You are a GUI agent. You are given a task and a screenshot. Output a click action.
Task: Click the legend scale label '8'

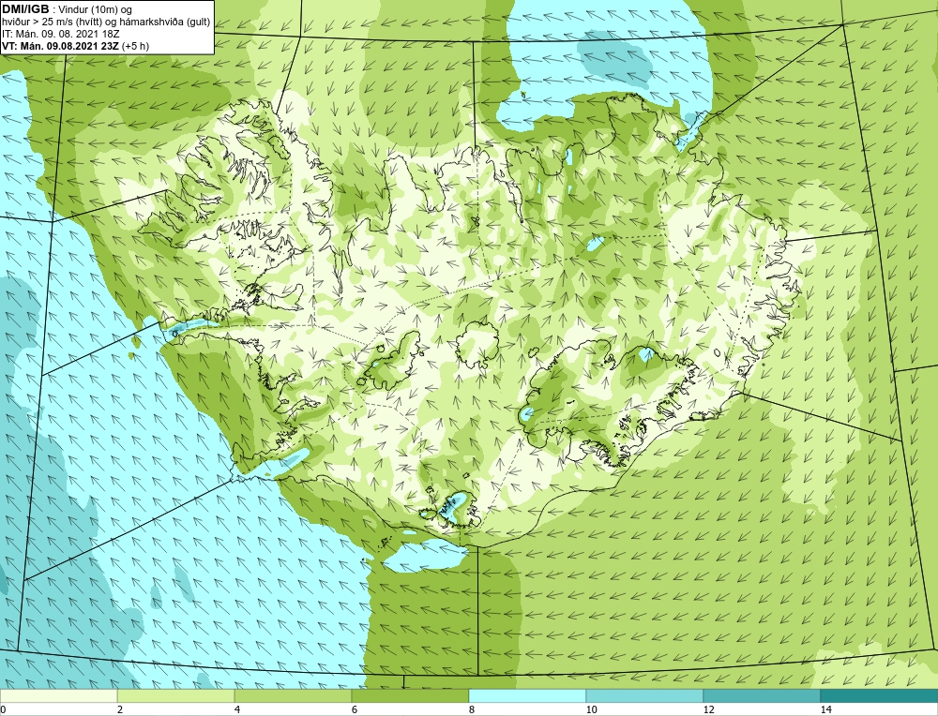(x=472, y=709)
